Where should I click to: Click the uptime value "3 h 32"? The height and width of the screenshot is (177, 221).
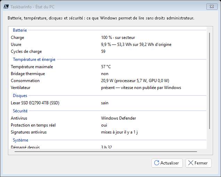click(x=106, y=147)
